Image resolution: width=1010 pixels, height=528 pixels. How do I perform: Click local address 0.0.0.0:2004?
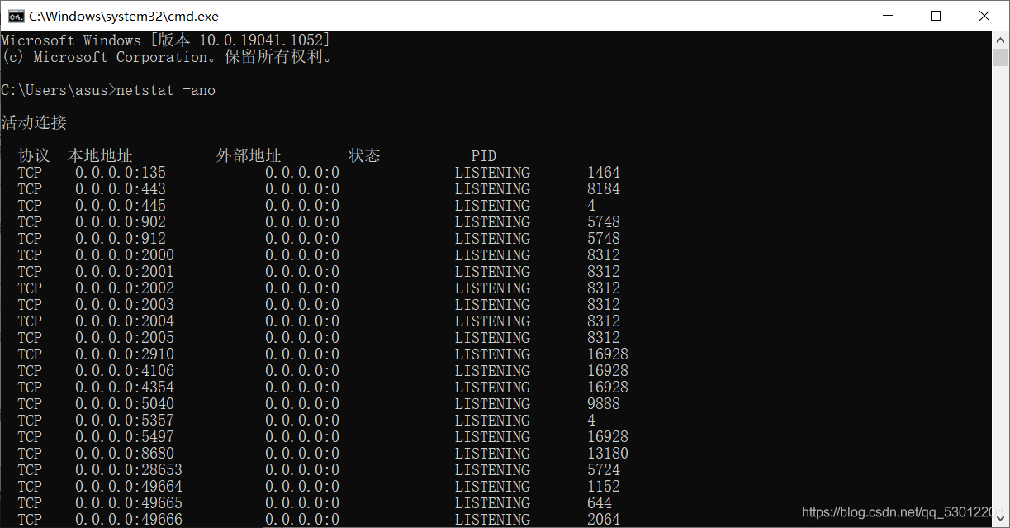pyautogui.click(x=125, y=321)
